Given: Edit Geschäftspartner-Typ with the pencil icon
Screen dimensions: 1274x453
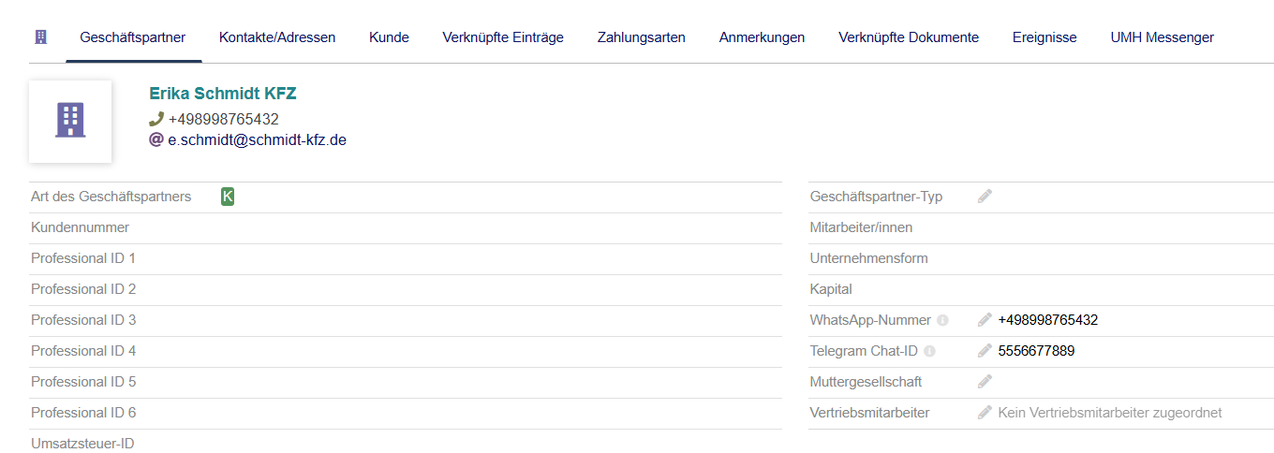Looking at the screenshot, I should 985,197.
